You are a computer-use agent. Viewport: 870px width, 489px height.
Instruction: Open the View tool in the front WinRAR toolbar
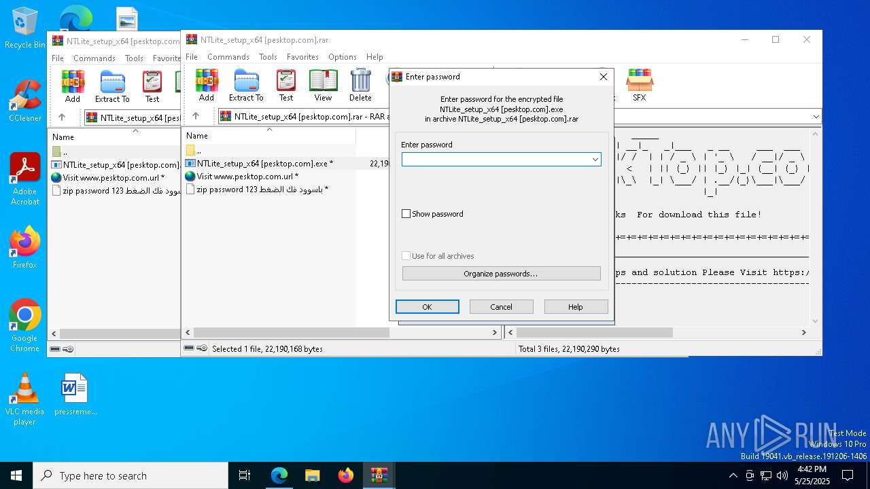[323, 85]
